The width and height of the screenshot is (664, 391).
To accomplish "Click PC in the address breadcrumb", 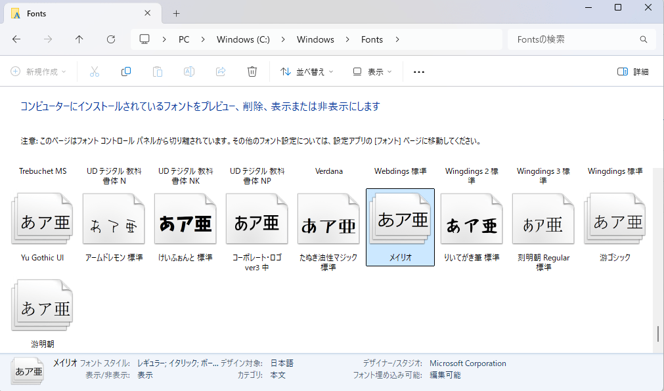I will (x=184, y=39).
